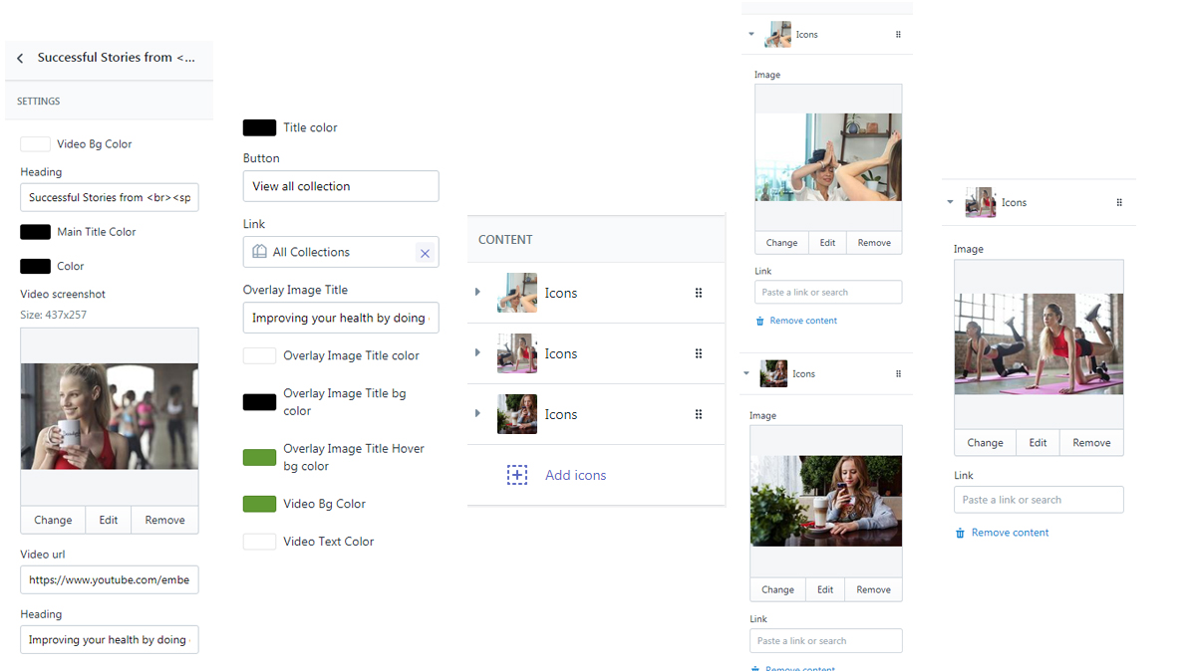Click the dashed Add icons plus icon
This screenshot has width=1196, height=671.
click(x=517, y=475)
